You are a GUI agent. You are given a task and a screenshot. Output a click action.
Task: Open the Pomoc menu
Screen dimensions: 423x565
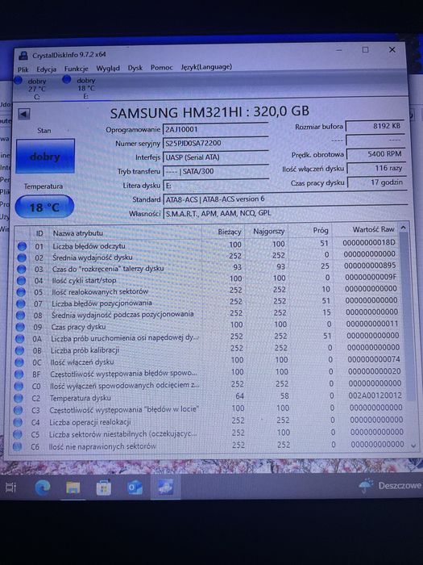161,67
